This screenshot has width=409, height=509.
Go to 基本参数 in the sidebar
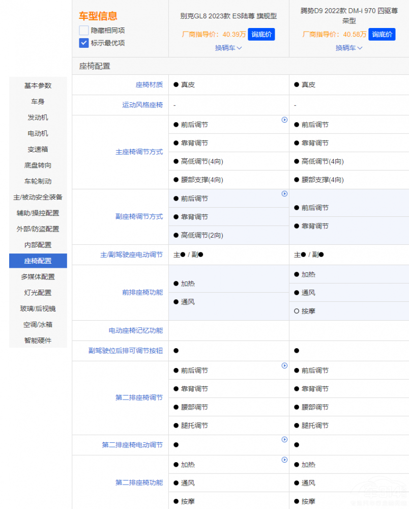pos(38,86)
